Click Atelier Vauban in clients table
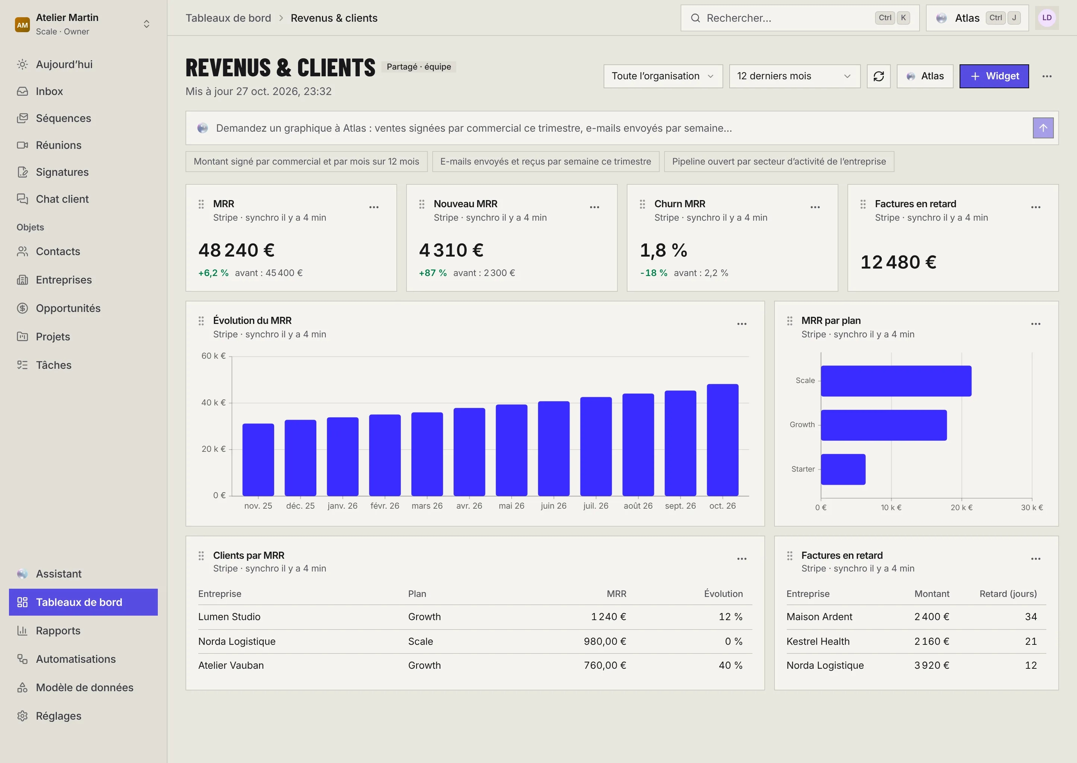Image resolution: width=1077 pixels, height=763 pixels. [231, 665]
